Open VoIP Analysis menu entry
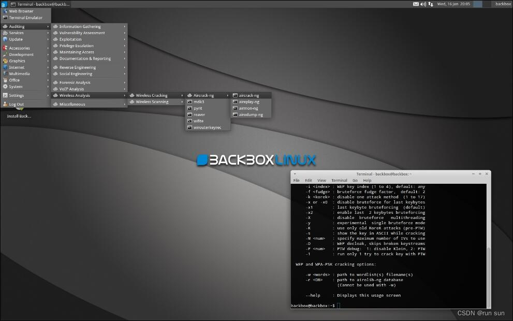This screenshot has height=321, width=513. pyautogui.click(x=90, y=89)
